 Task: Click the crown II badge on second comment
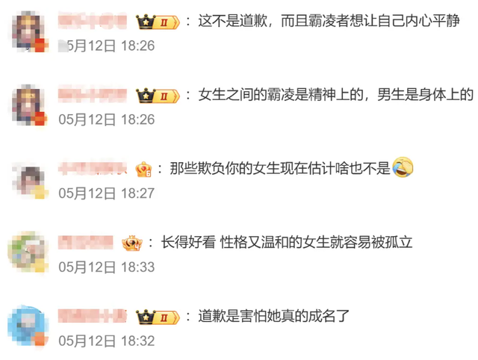pos(158,96)
